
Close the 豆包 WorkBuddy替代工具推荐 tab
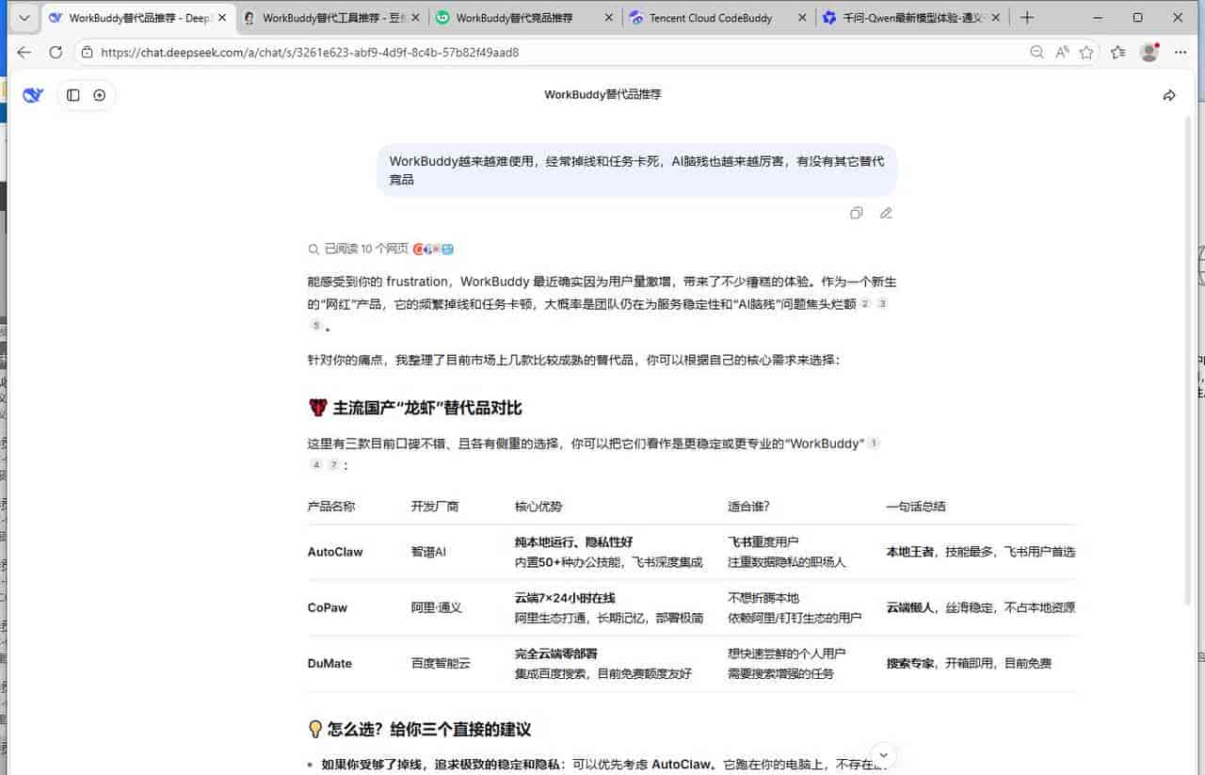[x=415, y=18]
